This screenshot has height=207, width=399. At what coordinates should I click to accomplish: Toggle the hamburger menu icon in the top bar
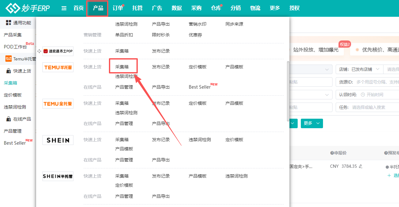point(64,8)
